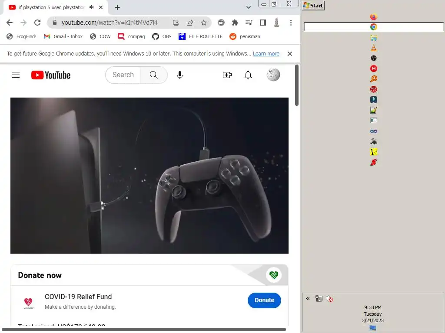View site info via the lock icon
Image resolution: width=445 pixels, height=333 pixels.
pos(55,23)
